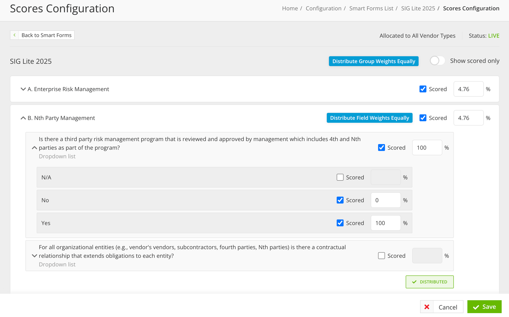The image size is (509, 317).
Task: Enable the Scored checkbox for N/A option
Action: tap(340, 177)
